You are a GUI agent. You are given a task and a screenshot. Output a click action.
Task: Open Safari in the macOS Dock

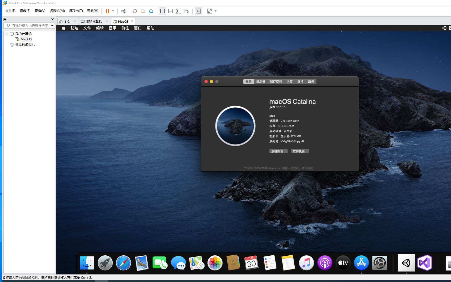123,263
